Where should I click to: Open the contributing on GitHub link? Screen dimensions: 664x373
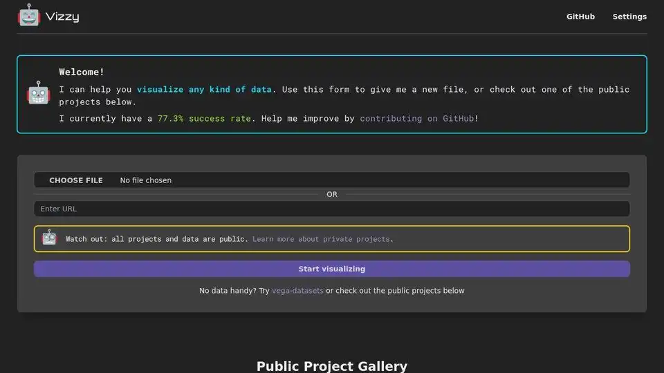click(x=416, y=118)
